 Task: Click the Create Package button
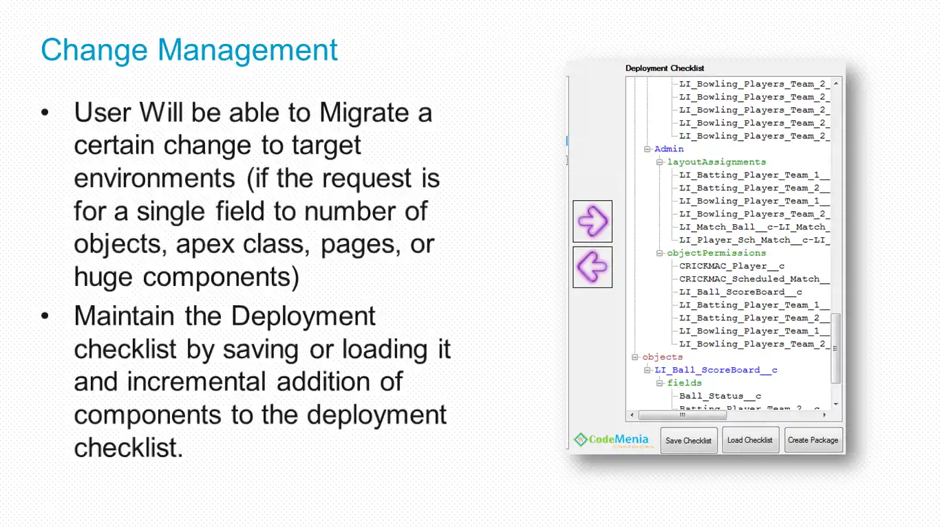click(813, 440)
